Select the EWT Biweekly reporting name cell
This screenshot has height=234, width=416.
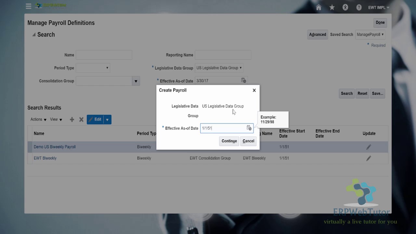(x=254, y=158)
